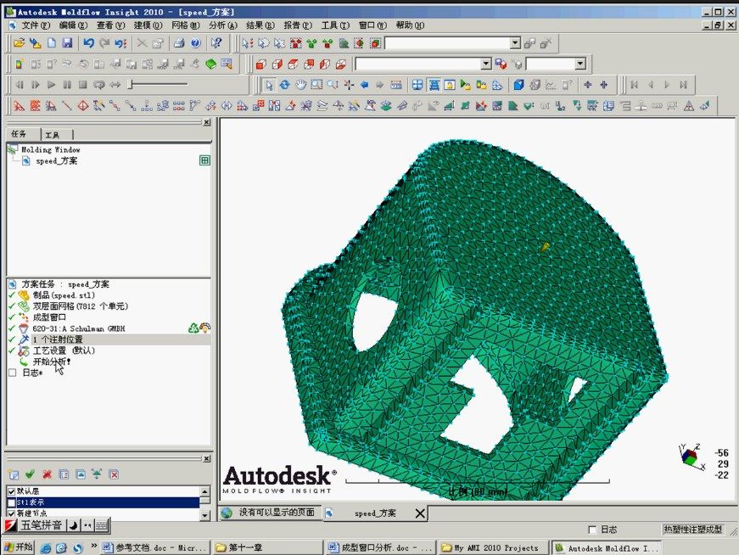The height and width of the screenshot is (555, 739).
Task: Click the green filter expand layer icon
Action: click(x=97, y=474)
